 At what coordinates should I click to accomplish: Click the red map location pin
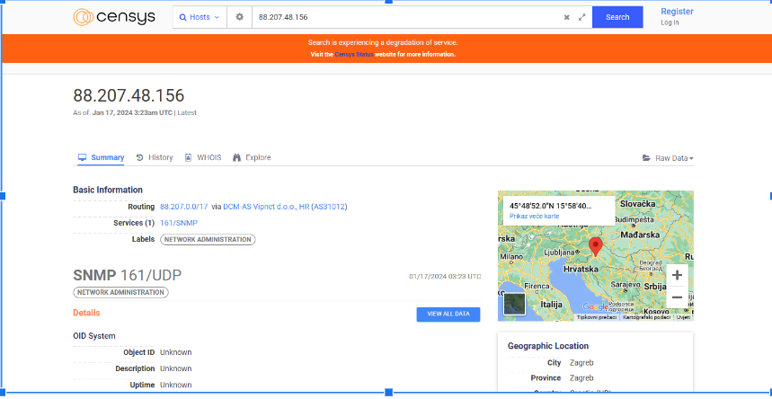pos(595,245)
